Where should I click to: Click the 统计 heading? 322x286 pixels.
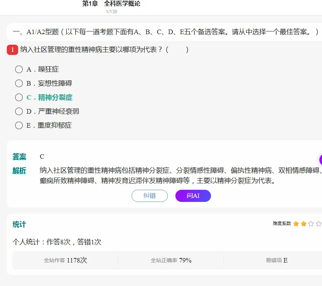click(19, 224)
